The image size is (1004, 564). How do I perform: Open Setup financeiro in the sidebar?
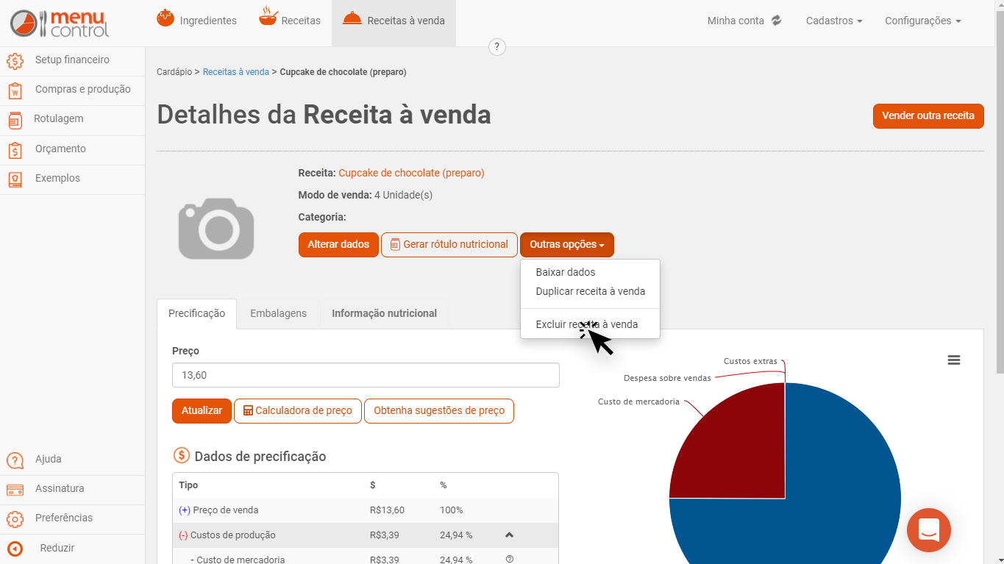pos(72,60)
